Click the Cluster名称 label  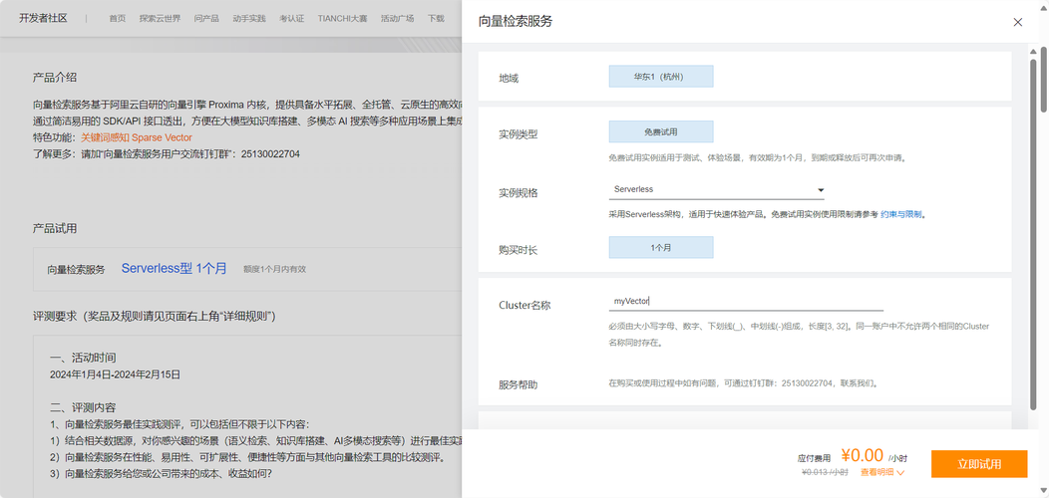coord(524,306)
